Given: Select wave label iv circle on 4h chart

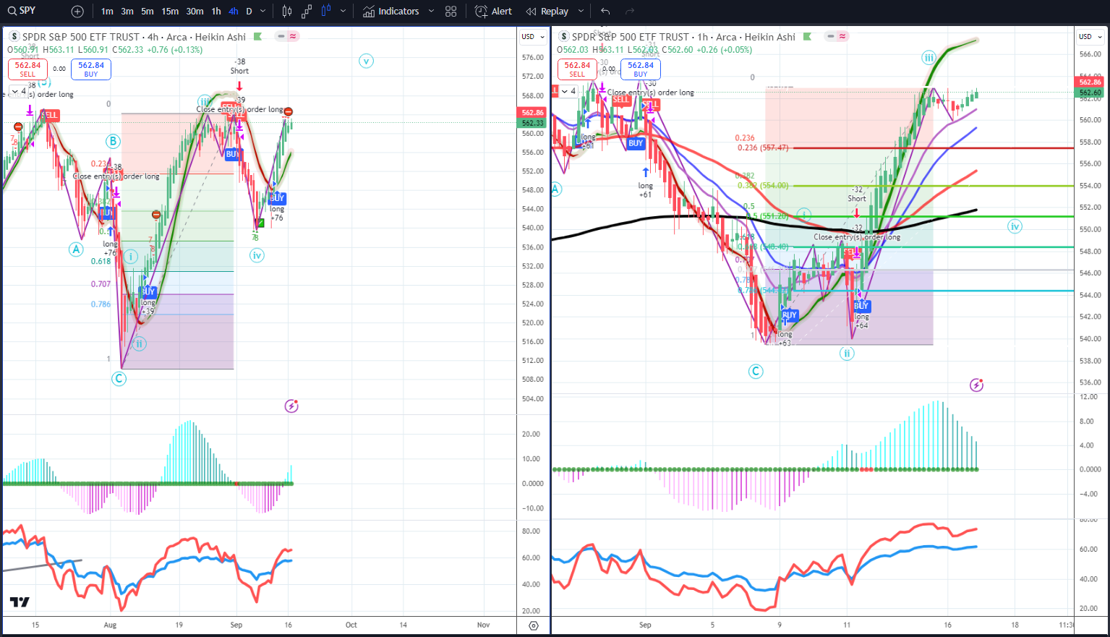Looking at the screenshot, I should pyautogui.click(x=257, y=255).
